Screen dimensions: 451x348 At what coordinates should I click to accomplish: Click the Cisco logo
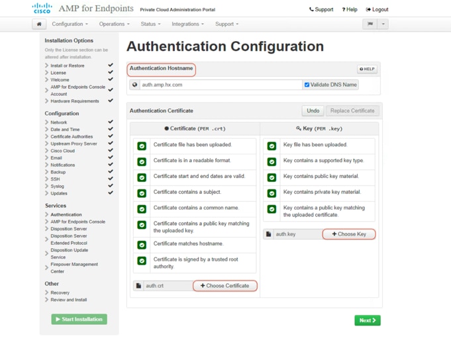42,9
